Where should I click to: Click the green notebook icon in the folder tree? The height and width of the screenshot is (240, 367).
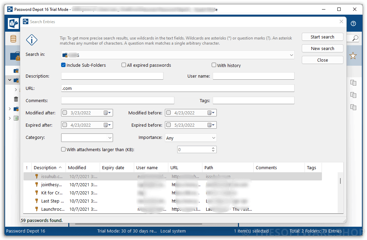[x=16, y=118]
